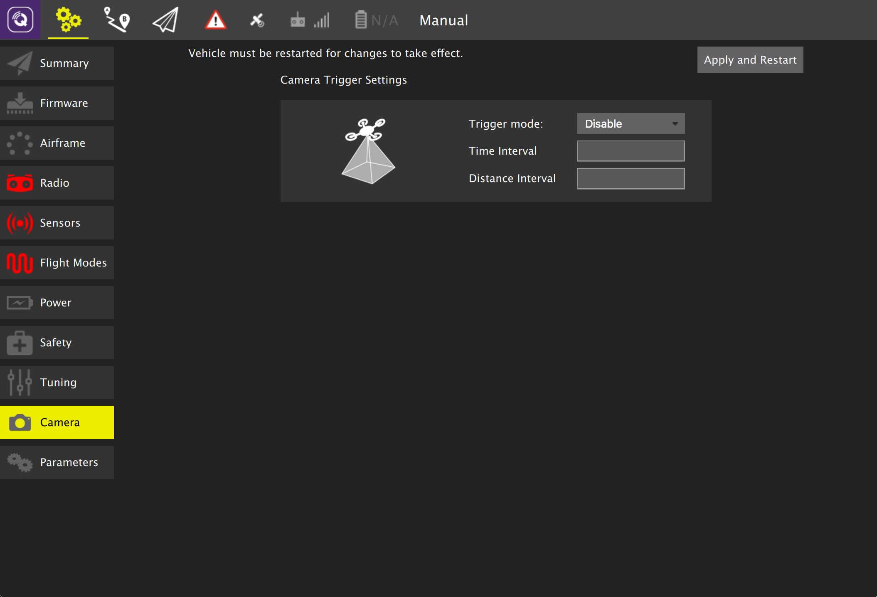
Task: Click the waypoint navigation icon
Action: pos(116,20)
